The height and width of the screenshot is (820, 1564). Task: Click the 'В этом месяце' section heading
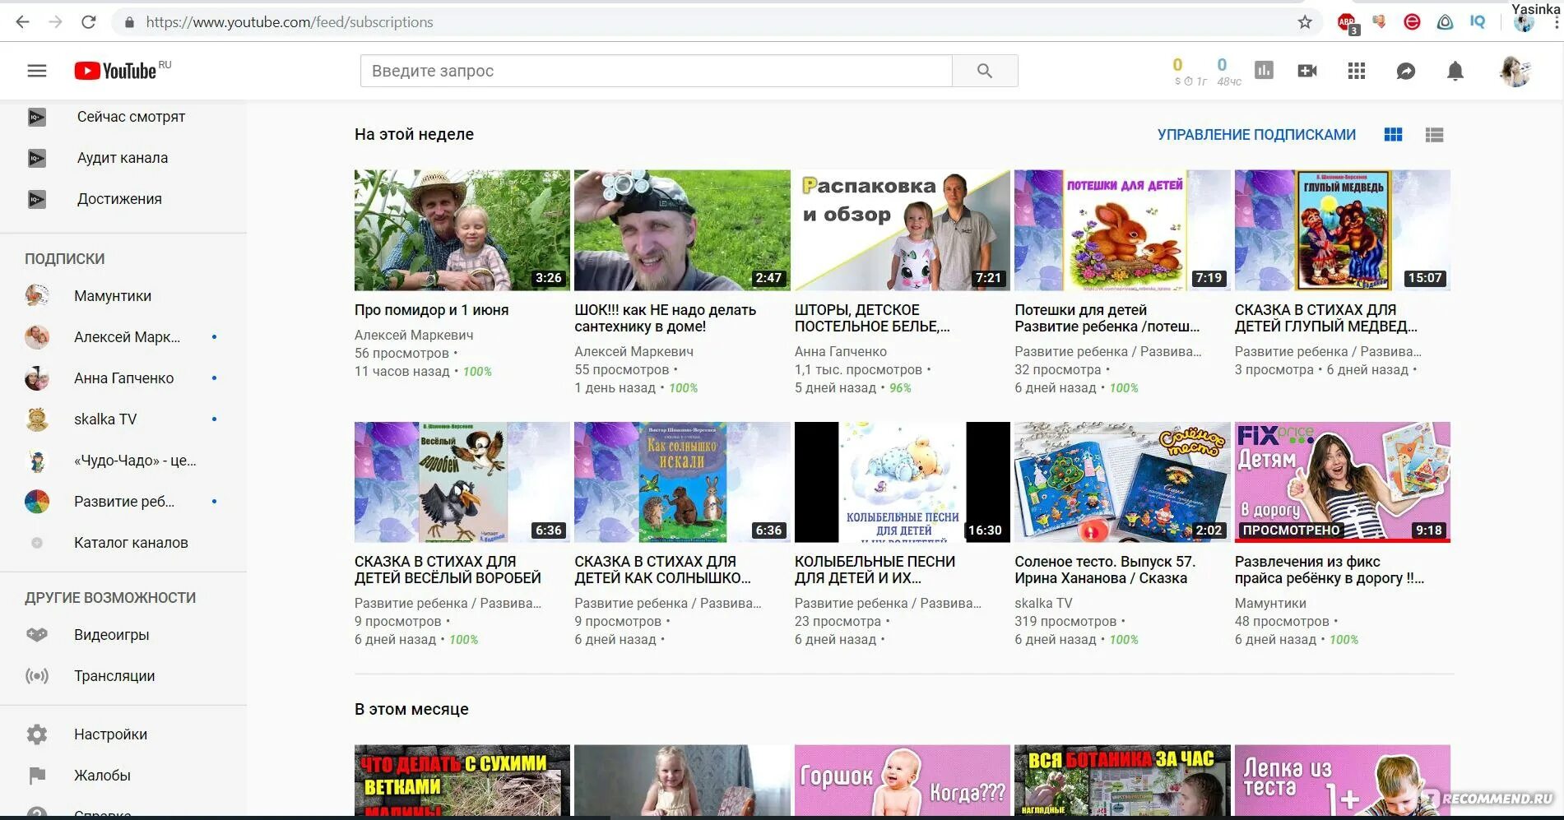click(411, 710)
